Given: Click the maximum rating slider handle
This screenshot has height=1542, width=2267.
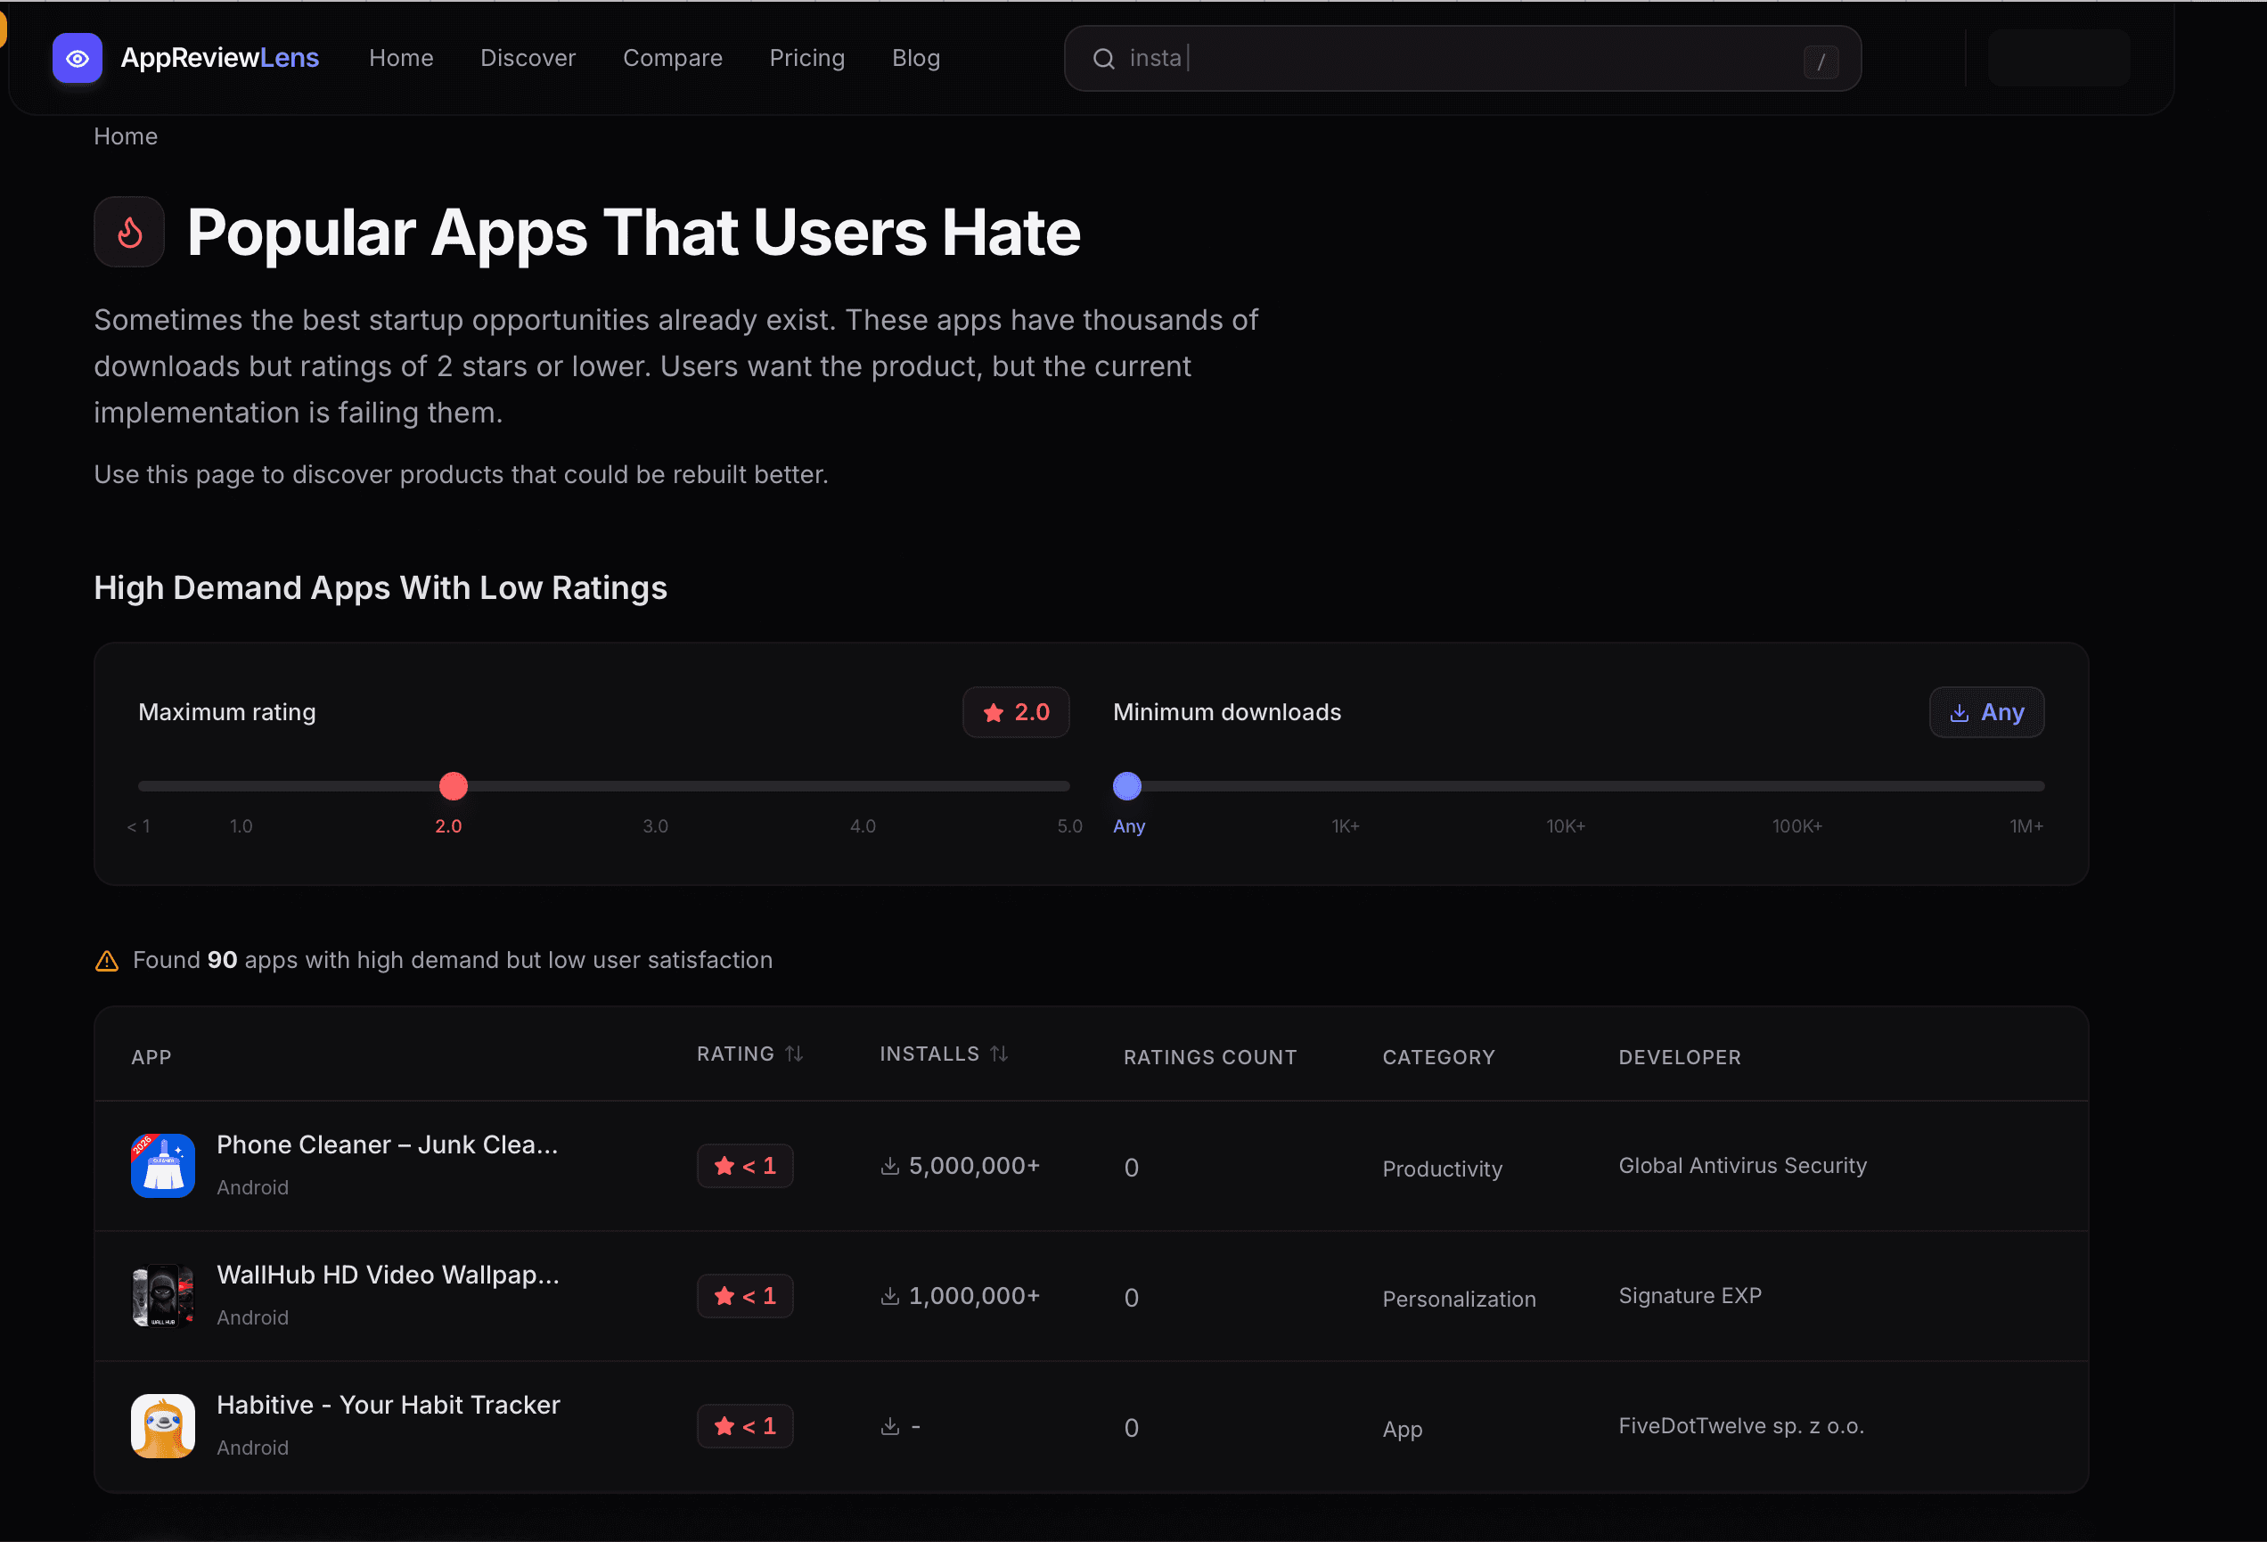Looking at the screenshot, I should [x=452, y=785].
